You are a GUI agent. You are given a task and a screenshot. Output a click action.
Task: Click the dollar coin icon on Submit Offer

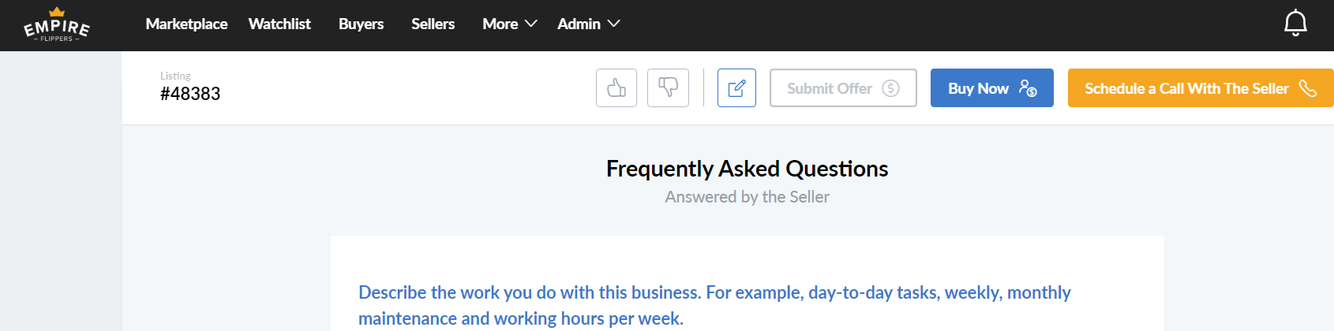pyautogui.click(x=890, y=88)
